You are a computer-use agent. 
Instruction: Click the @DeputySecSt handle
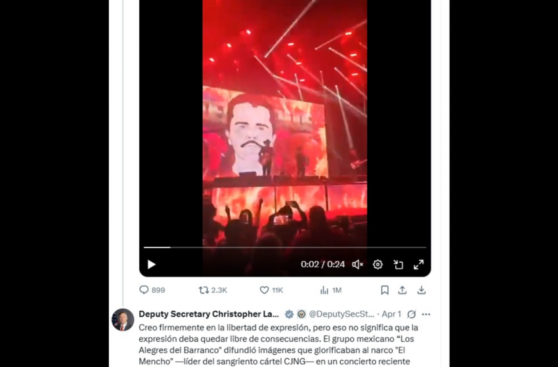tap(342, 314)
